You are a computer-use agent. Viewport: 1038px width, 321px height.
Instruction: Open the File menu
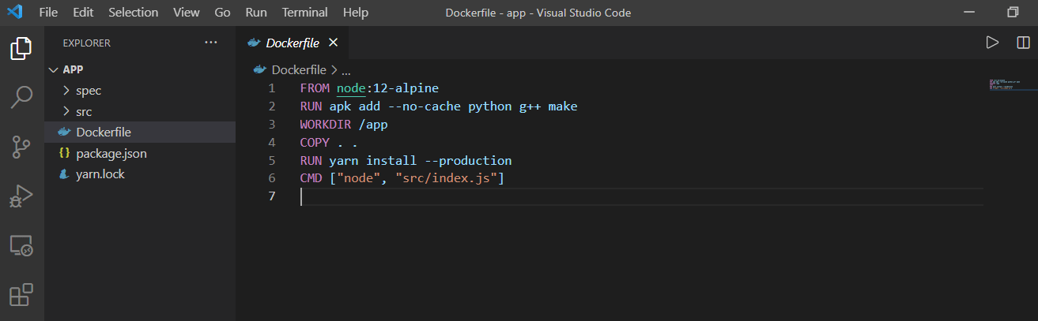47,13
